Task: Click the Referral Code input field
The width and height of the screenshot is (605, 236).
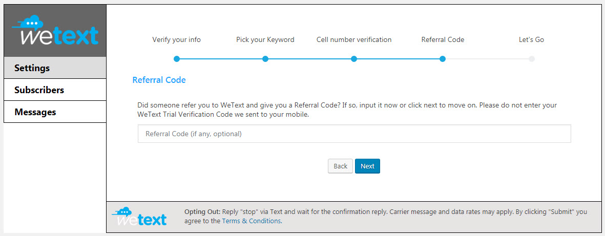Action: [354, 134]
